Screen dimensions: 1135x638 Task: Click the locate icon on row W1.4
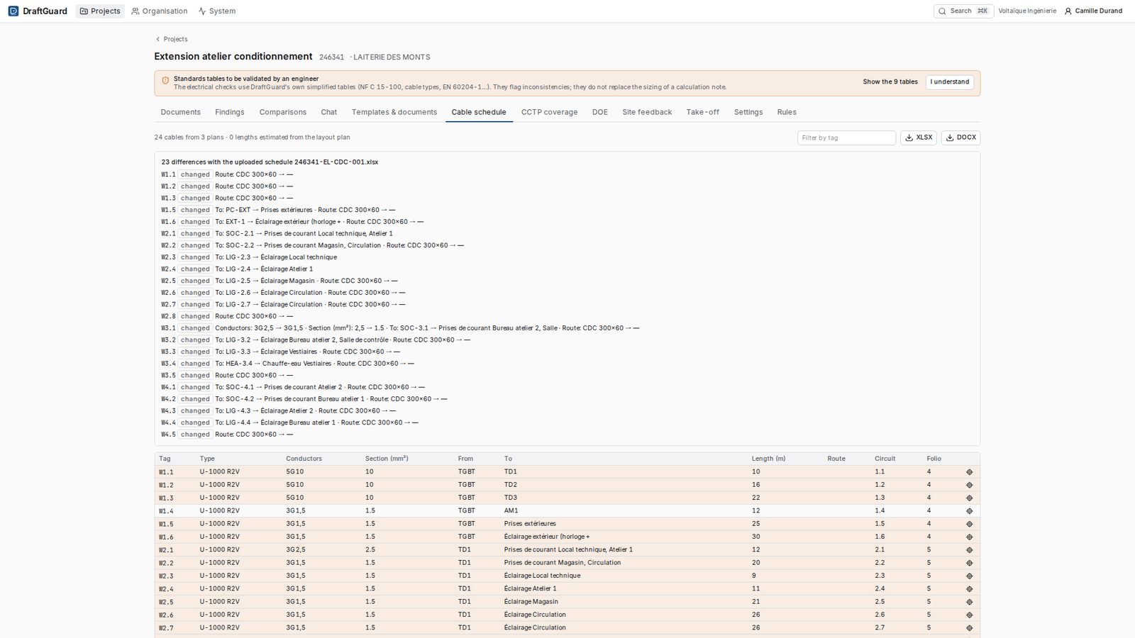click(969, 511)
